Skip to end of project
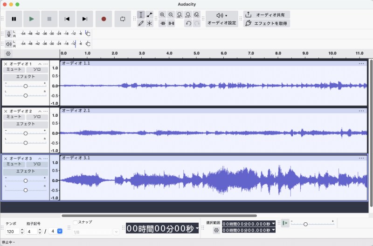Viewport: 373px width, 246px height. pyautogui.click(x=85, y=19)
